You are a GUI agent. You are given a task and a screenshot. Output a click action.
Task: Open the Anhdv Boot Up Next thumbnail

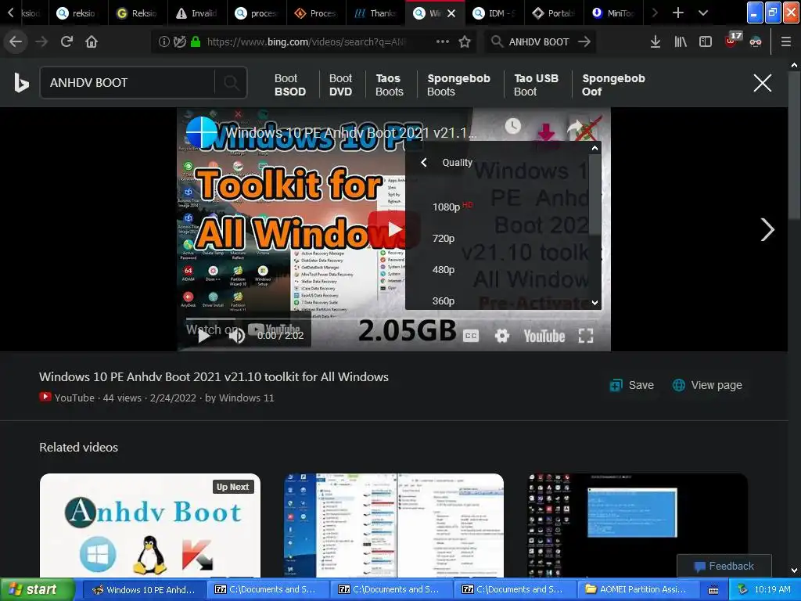(x=150, y=526)
